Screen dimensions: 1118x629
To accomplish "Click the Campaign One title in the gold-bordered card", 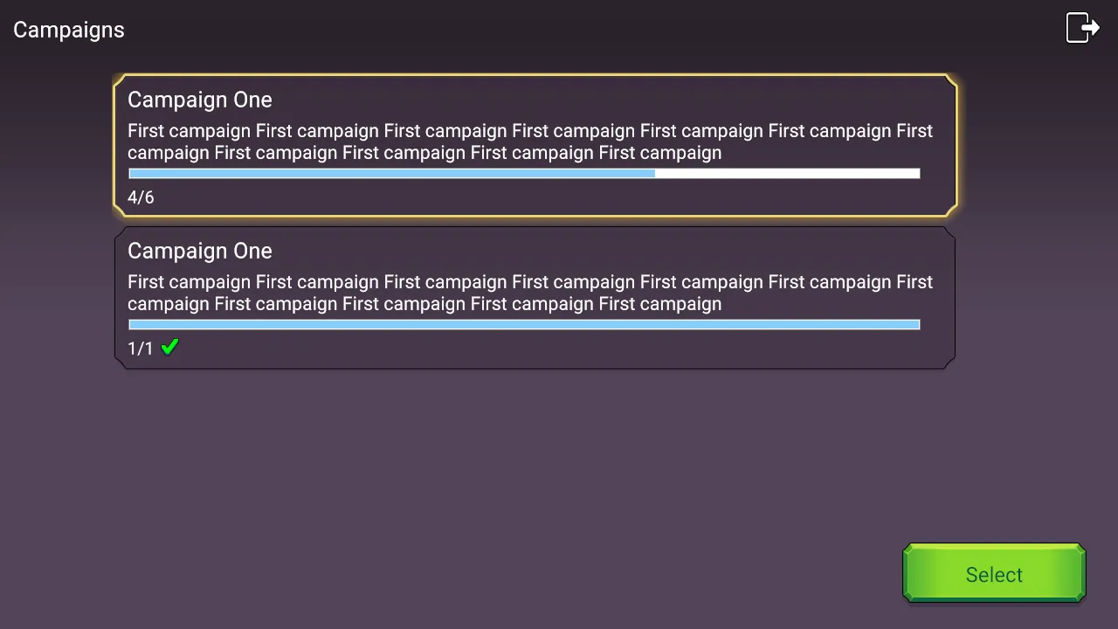I will tap(200, 100).
